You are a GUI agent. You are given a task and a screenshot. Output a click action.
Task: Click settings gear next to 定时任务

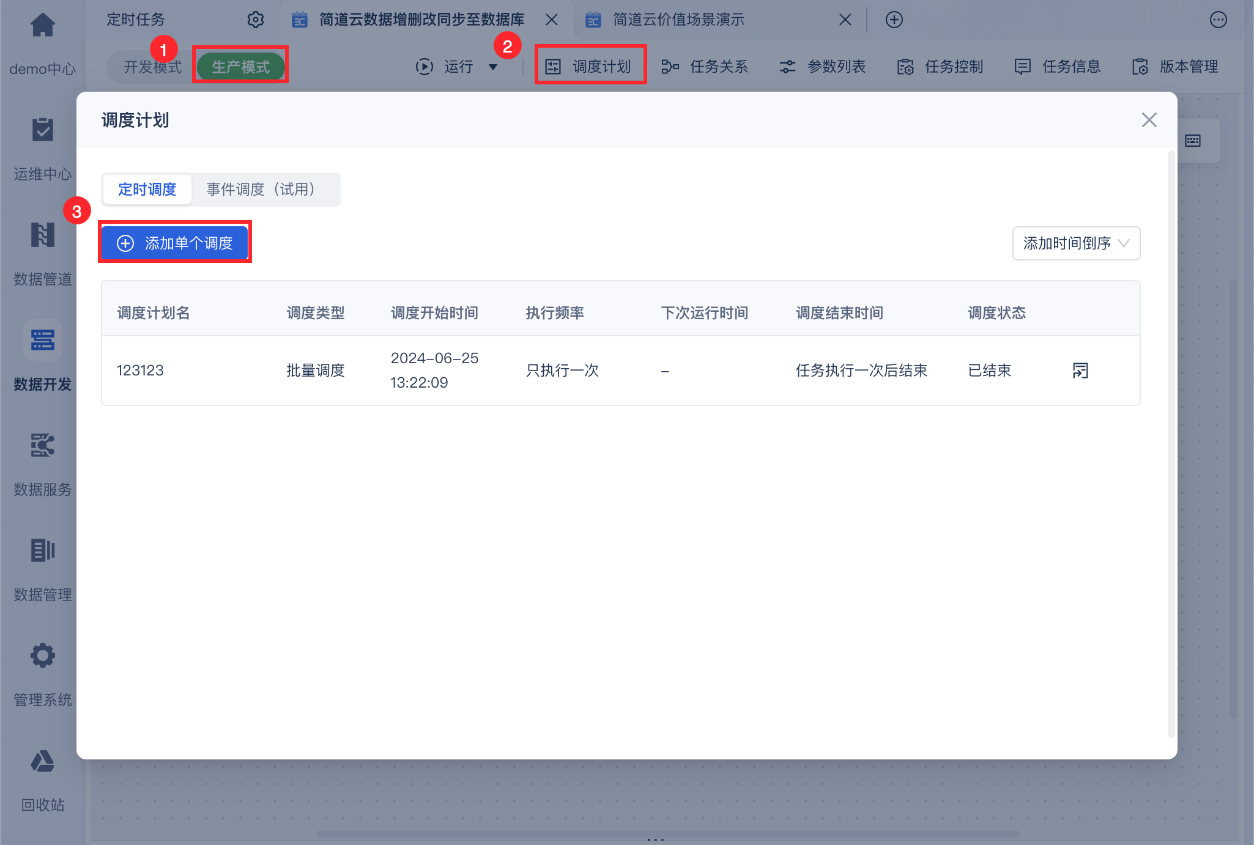(256, 20)
